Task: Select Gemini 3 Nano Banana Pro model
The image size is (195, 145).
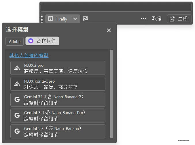Action: (x=58, y=116)
